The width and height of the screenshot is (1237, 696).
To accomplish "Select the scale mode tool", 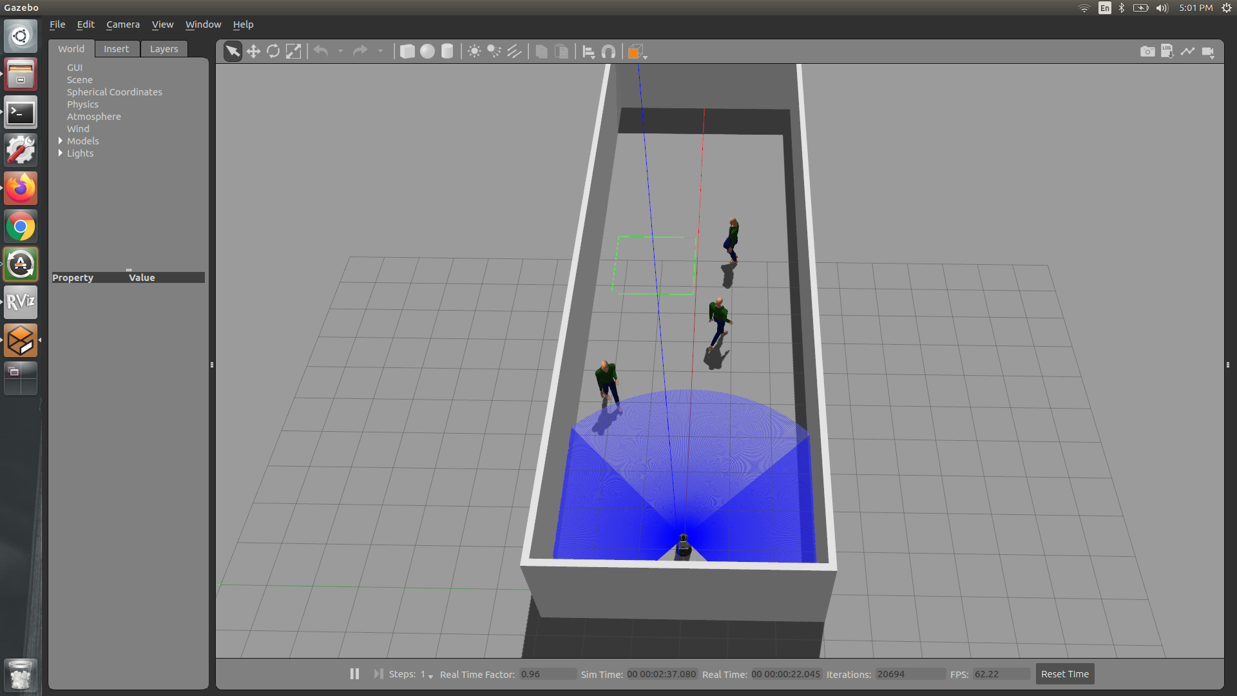I will (x=293, y=52).
